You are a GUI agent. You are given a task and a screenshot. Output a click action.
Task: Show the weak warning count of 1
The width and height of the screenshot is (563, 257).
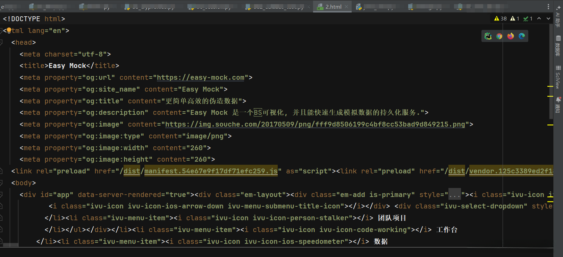tap(515, 19)
